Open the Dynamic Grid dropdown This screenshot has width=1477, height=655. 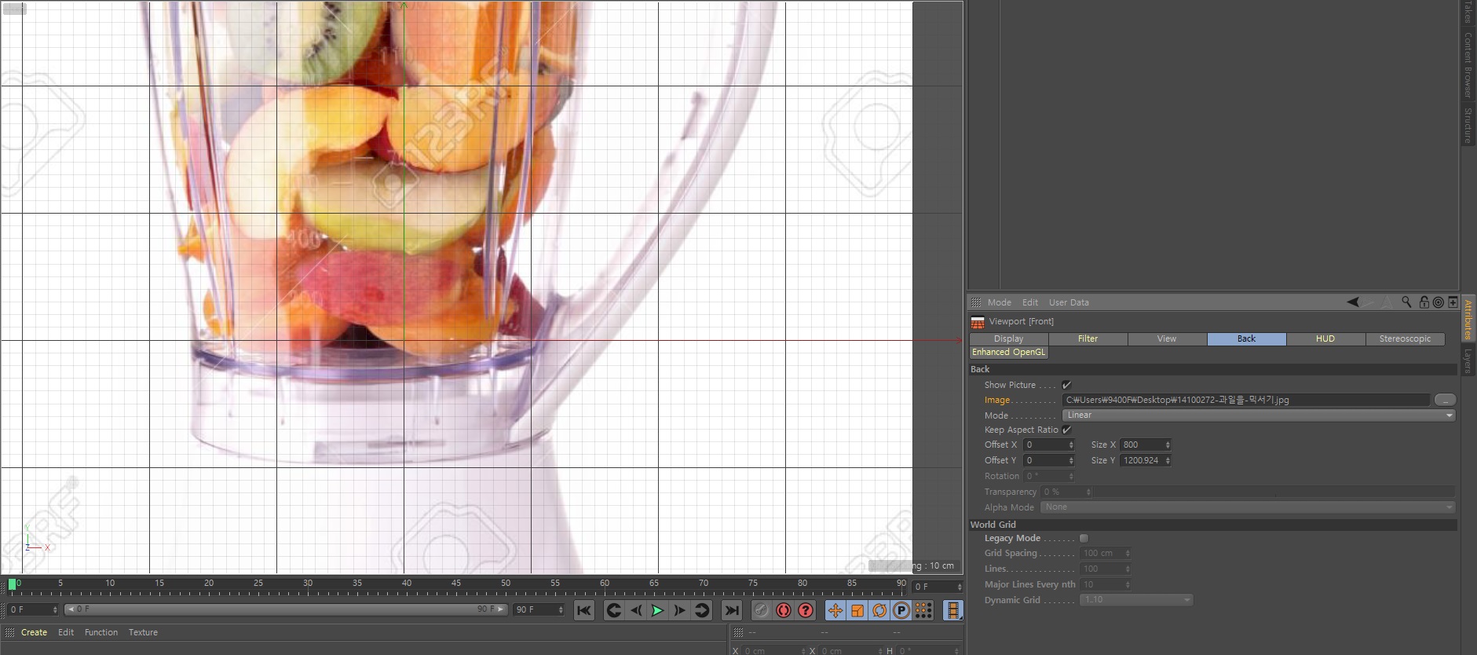coord(1135,600)
